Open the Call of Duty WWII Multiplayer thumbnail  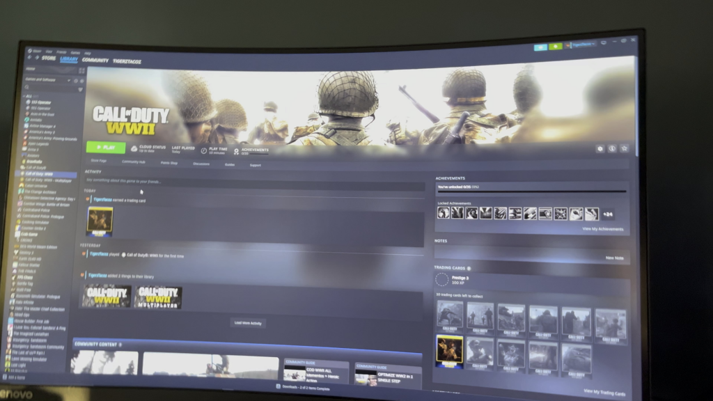click(158, 297)
